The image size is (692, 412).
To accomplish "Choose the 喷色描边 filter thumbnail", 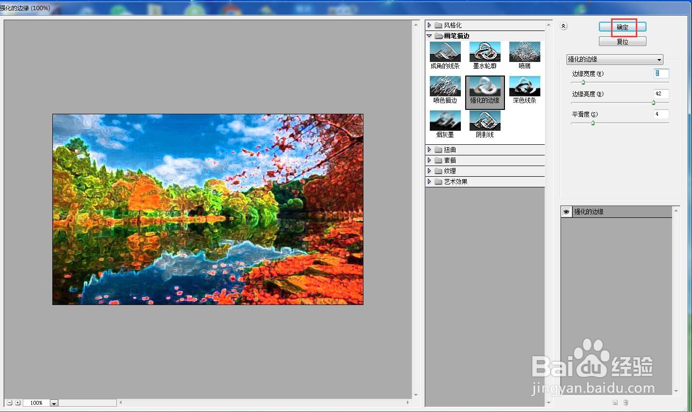I will [445, 90].
